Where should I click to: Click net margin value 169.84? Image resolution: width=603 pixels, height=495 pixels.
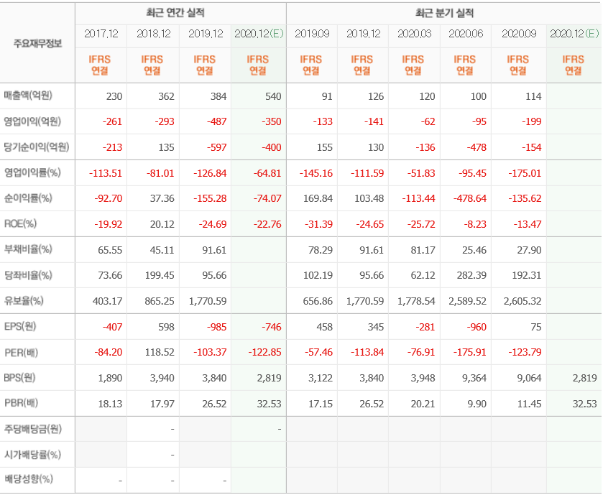317,198
